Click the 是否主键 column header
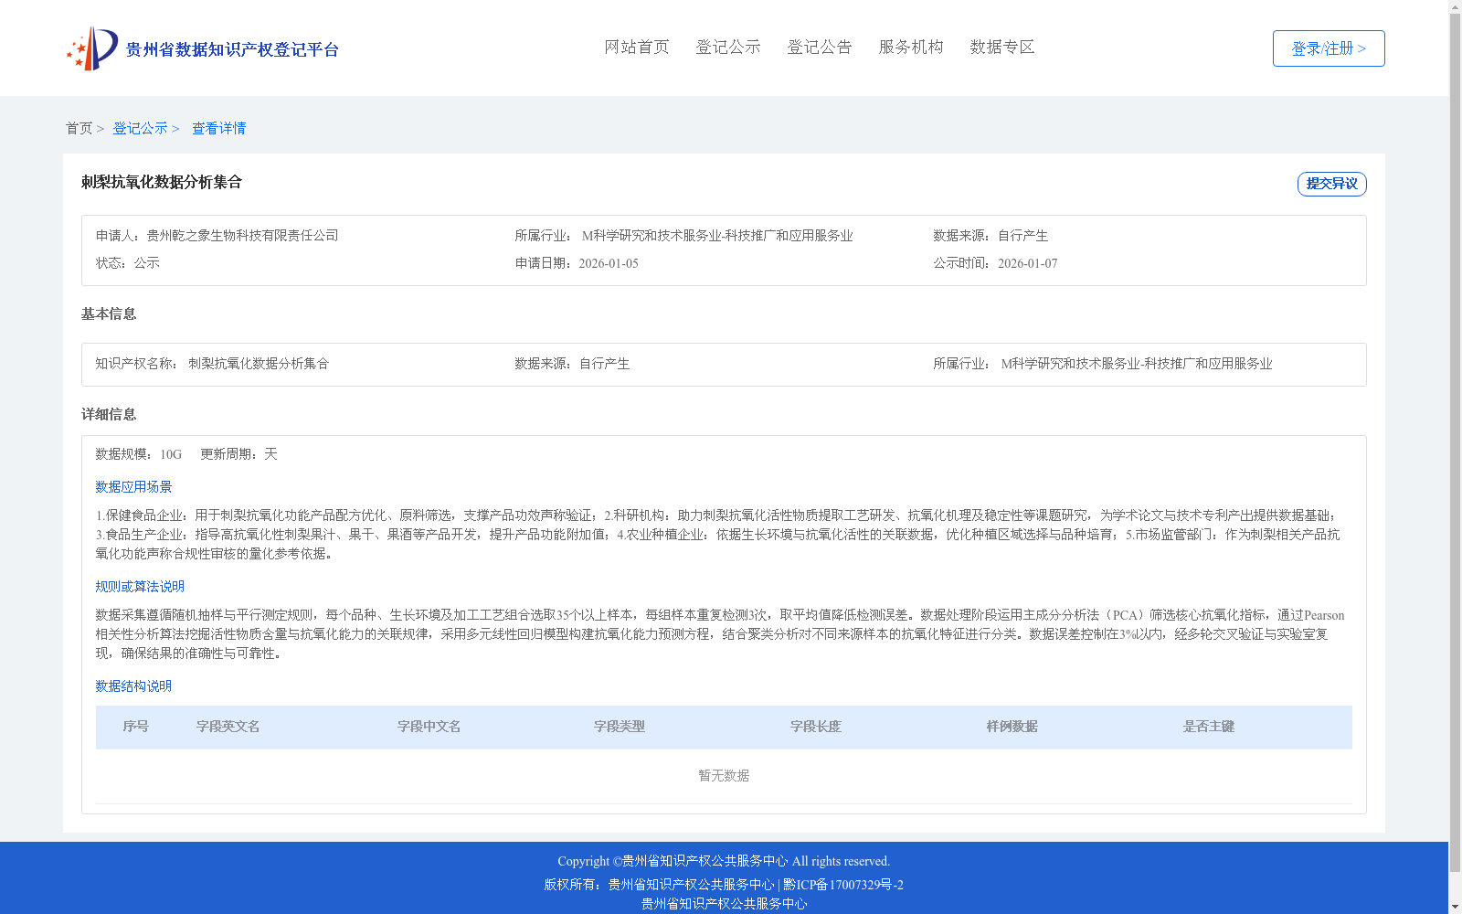 point(1209,727)
